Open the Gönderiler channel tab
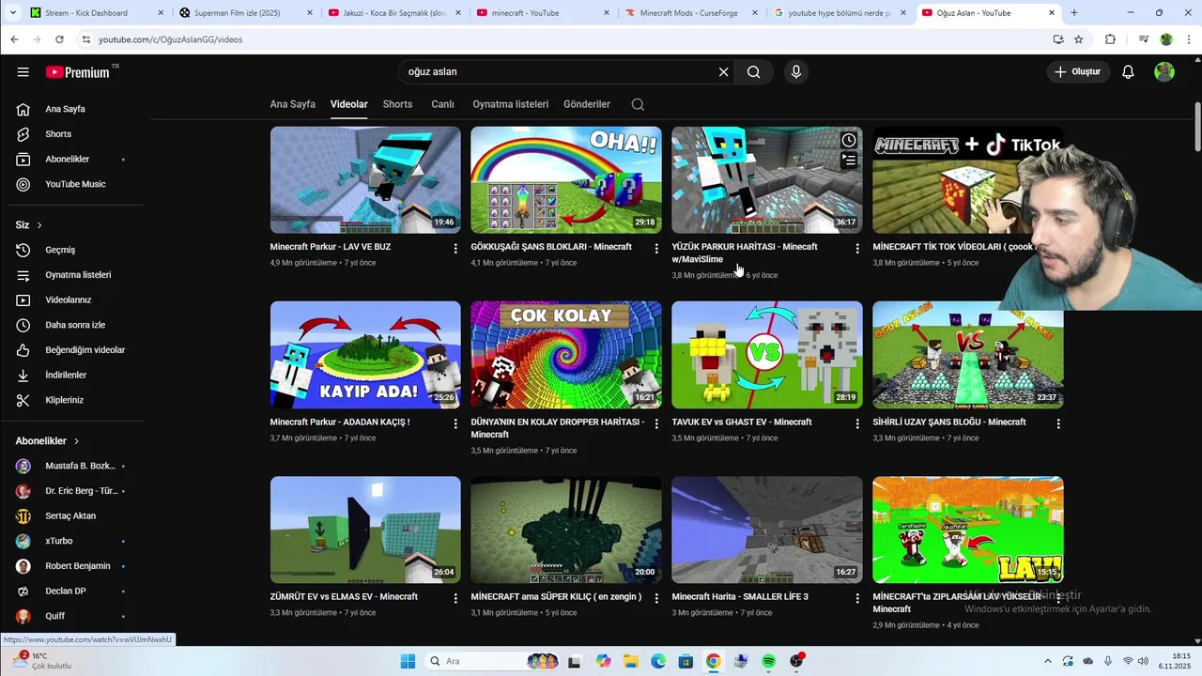Image resolution: width=1202 pixels, height=676 pixels. 587,104
